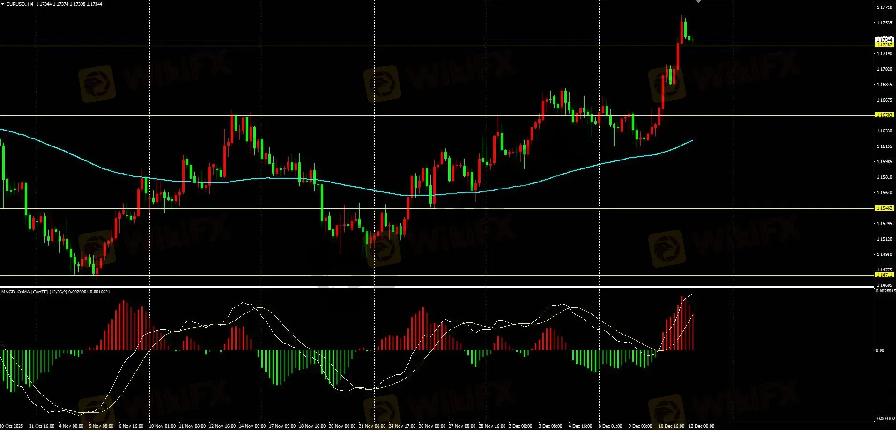
Task: Click the 2 Dec 00:00 time axis label
Action: click(x=520, y=426)
